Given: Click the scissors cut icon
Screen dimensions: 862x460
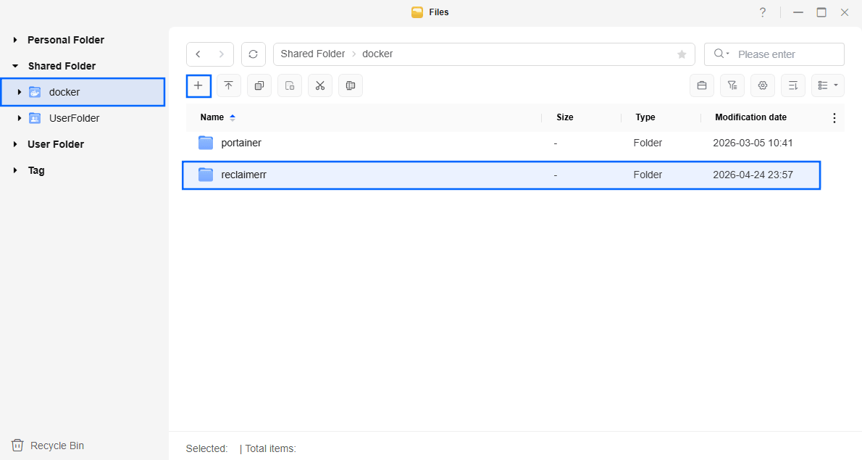Looking at the screenshot, I should (319, 85).
